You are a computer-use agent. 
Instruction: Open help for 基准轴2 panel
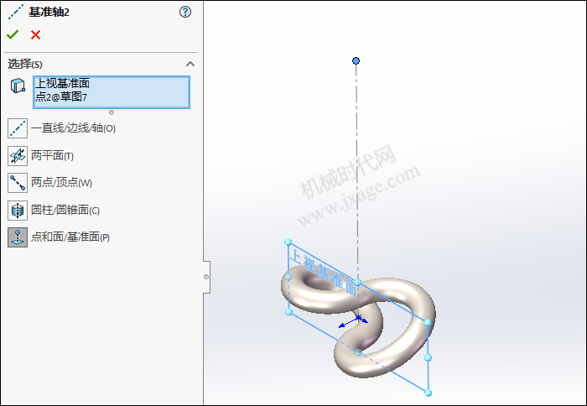coord(185,12)
